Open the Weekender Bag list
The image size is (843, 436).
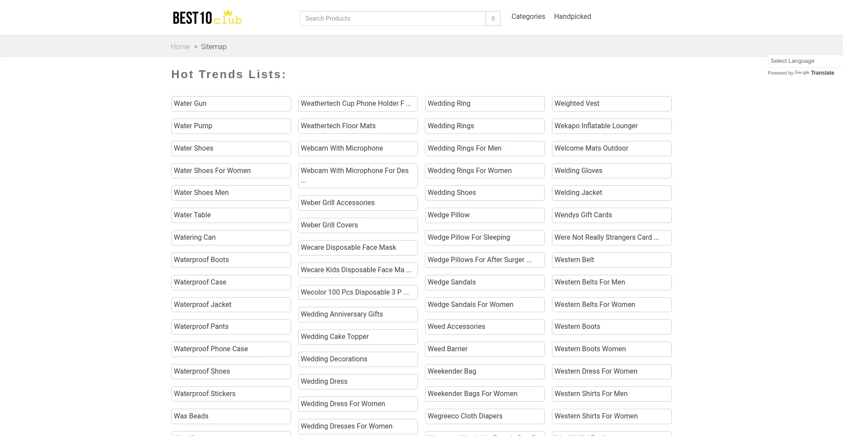pos(485,371)
